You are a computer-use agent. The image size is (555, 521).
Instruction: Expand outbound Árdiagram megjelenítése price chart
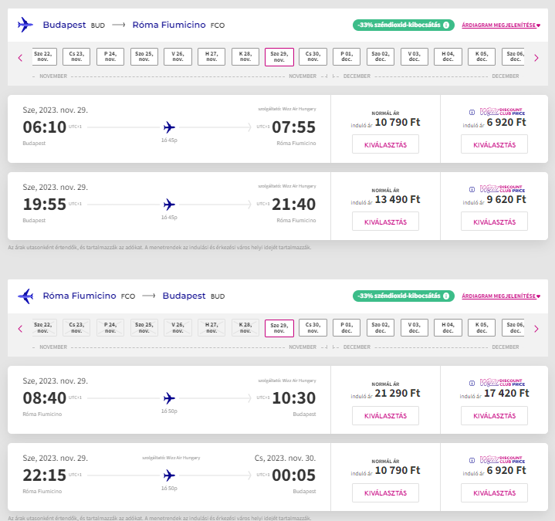501,25
